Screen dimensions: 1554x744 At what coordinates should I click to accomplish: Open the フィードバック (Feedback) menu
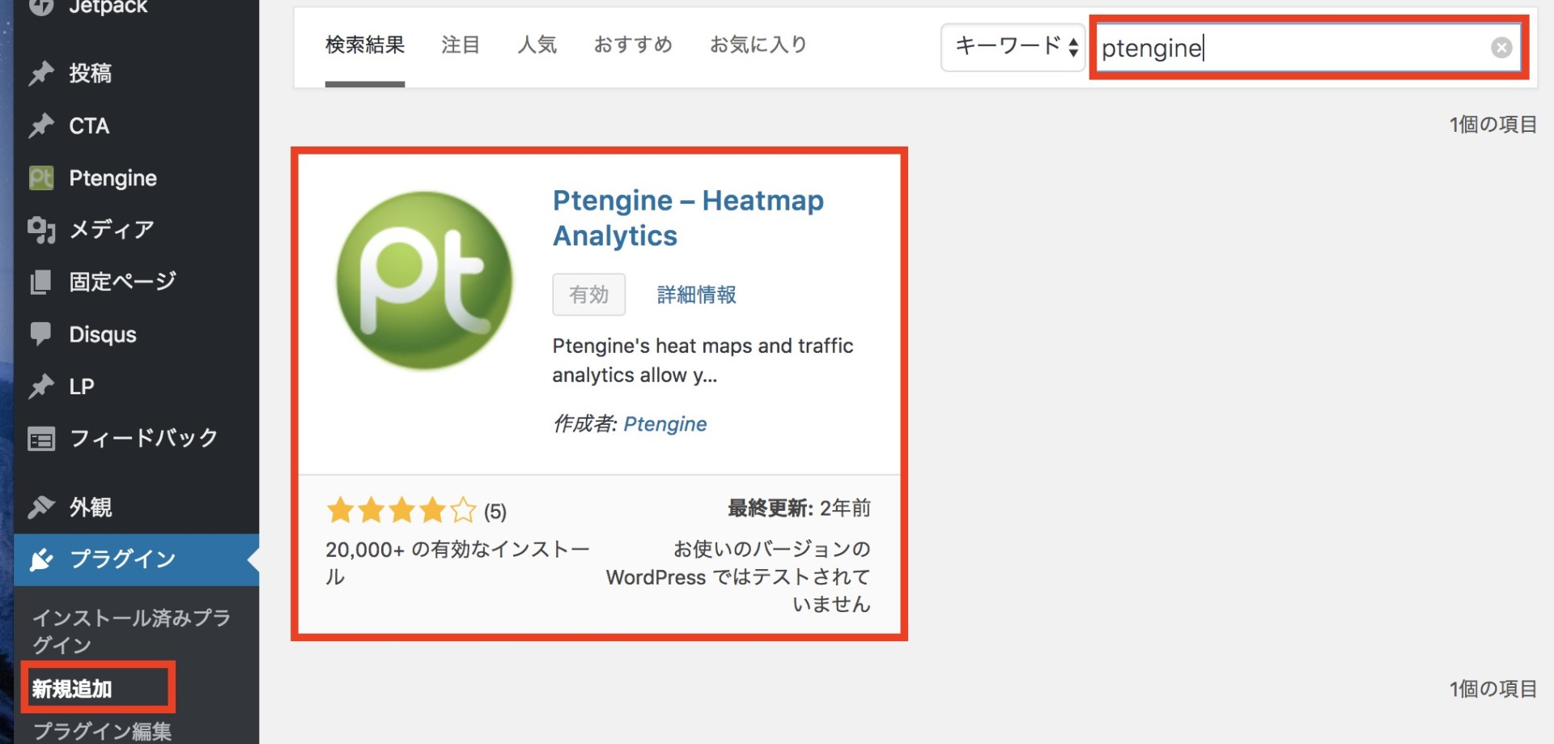(x=142, y=438)
